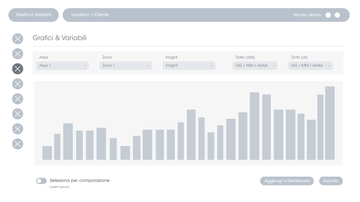The image size is (360, 202).
Task: Open the fourth sidebar navigation icon
Action: pyautogui.click(x=17, y=84)
